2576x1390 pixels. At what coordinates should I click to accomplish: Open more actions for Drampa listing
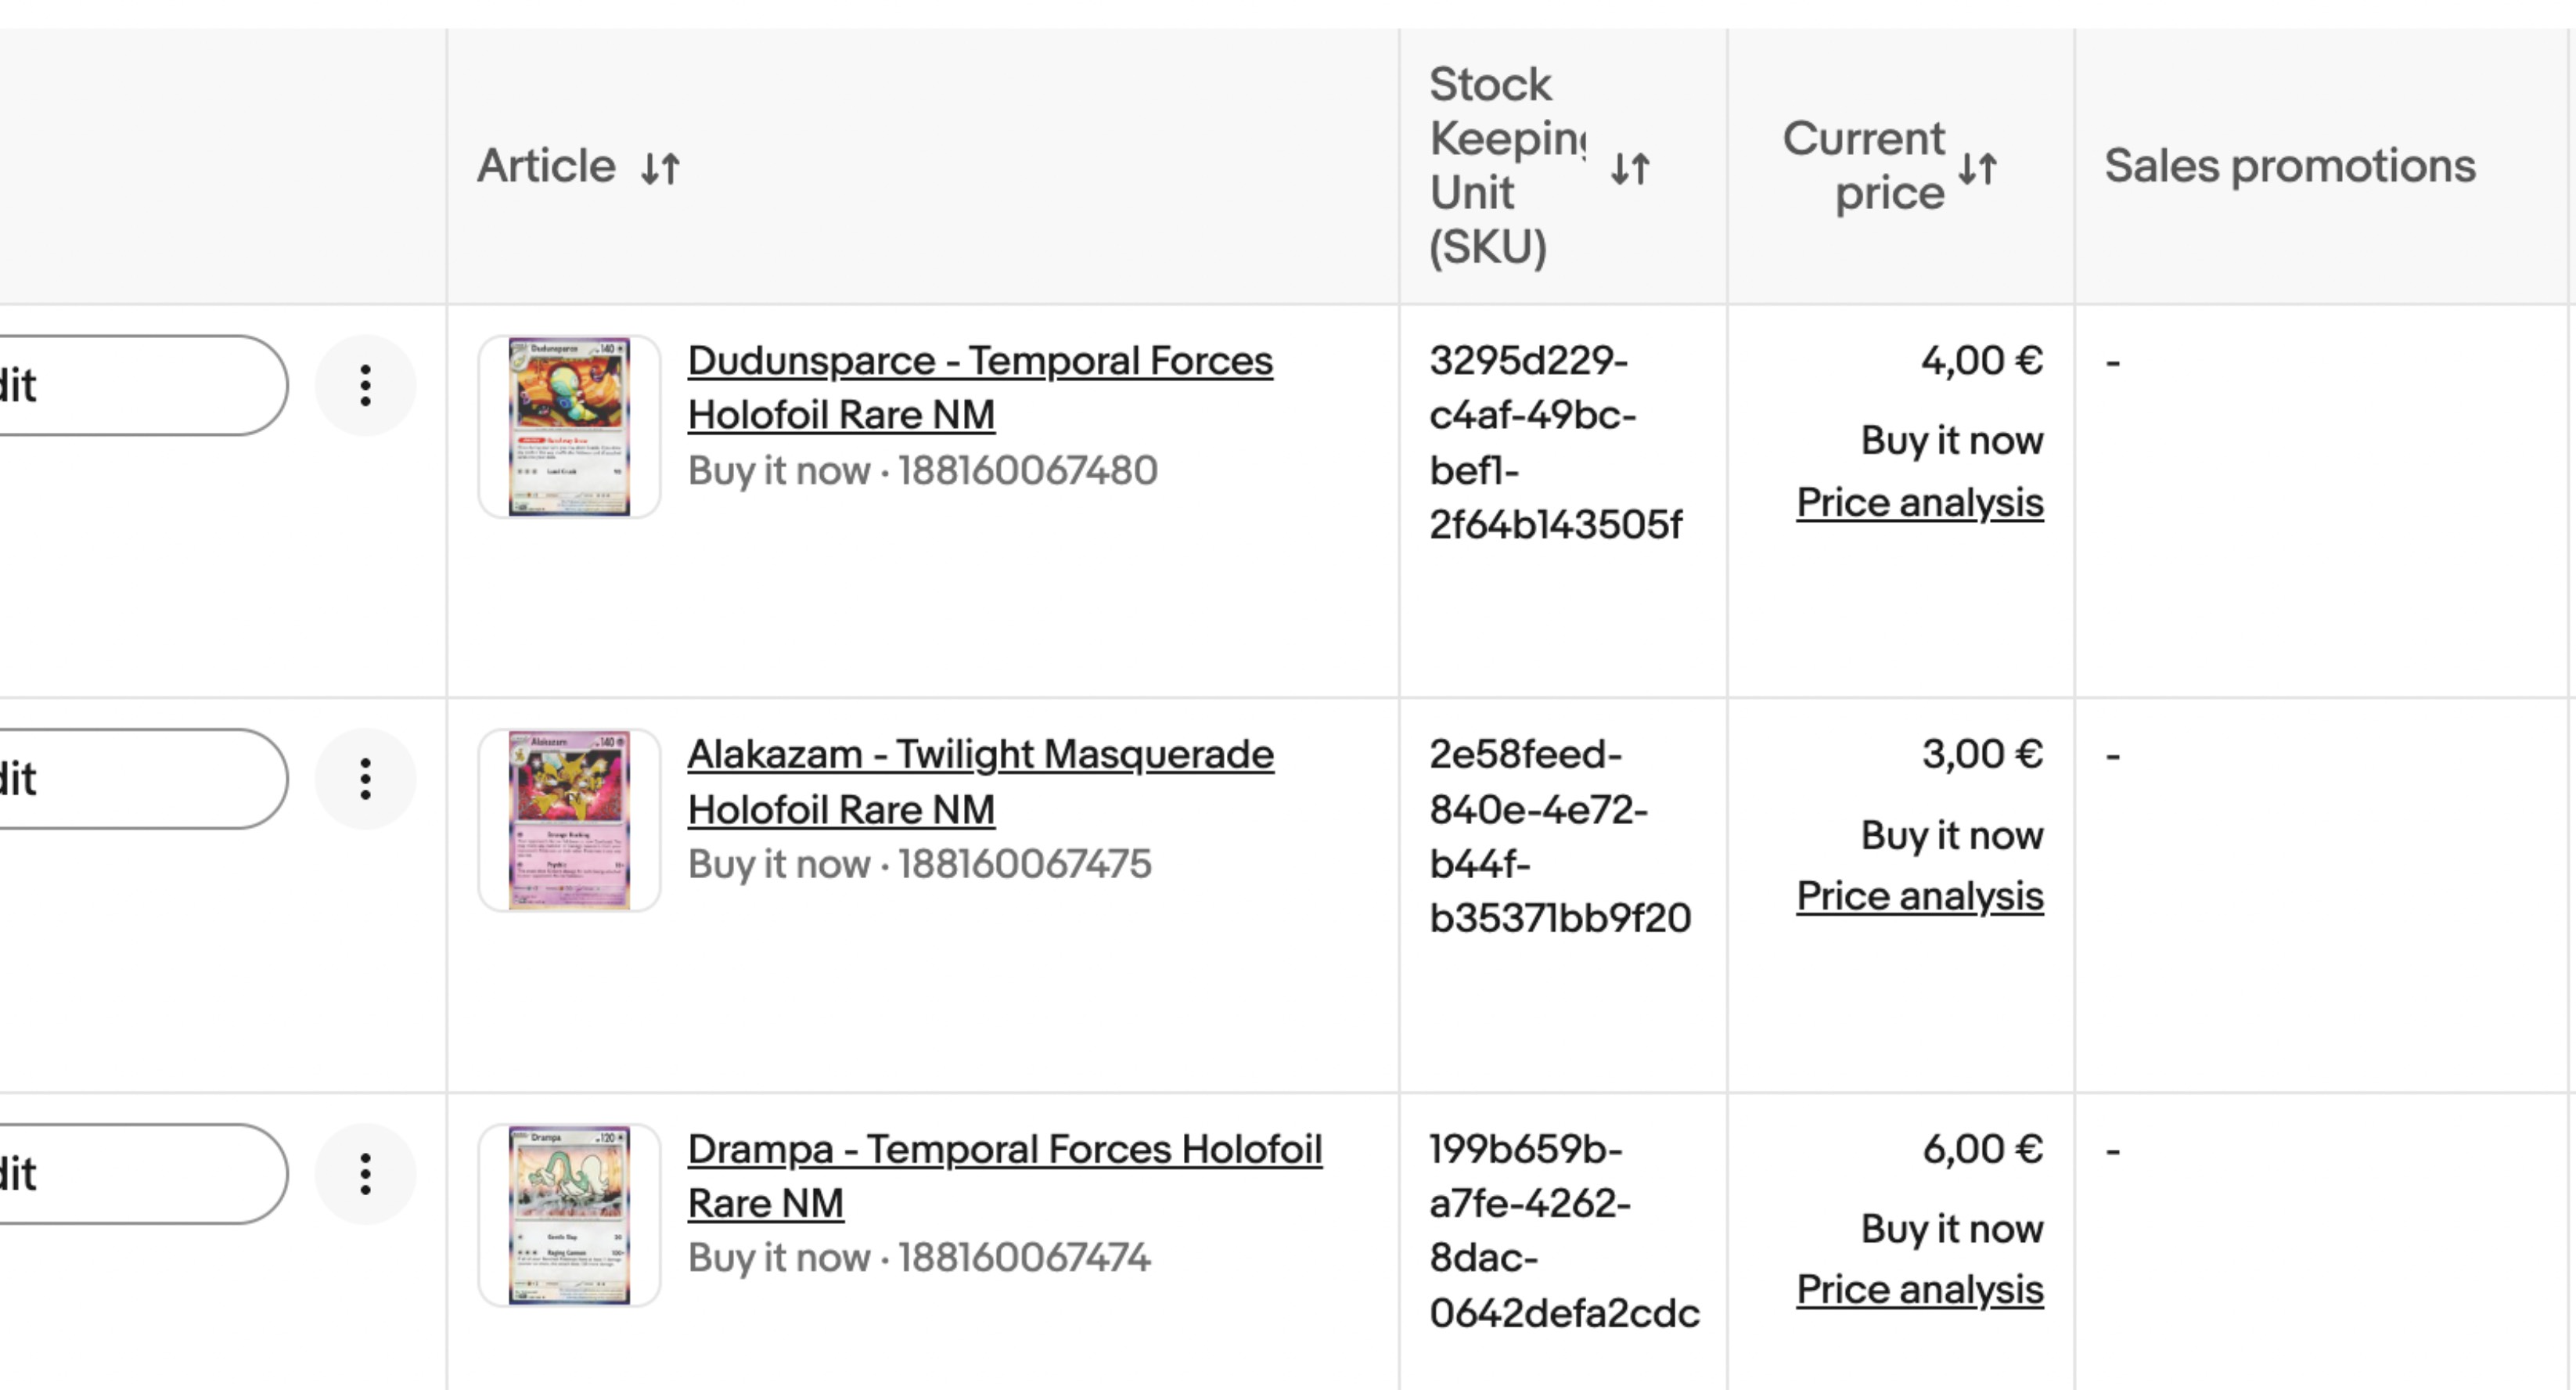[365, 1173]
